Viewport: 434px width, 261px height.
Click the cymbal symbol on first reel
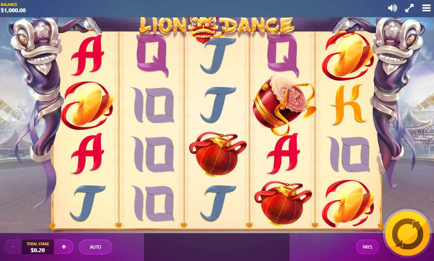pyautogui.click(x=87, y=106)
